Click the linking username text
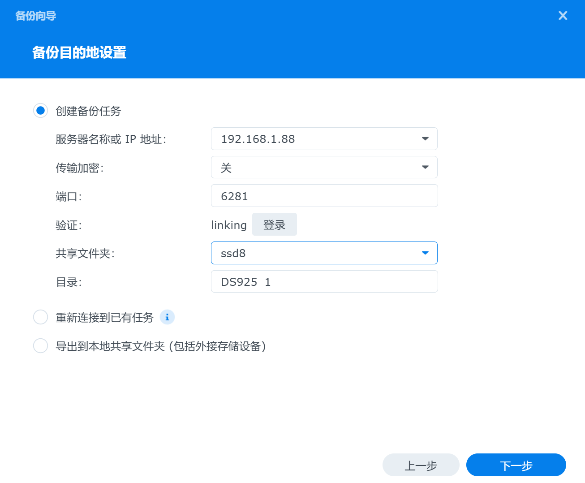Viewport: 585px width, 483px height. pos(229,225)
